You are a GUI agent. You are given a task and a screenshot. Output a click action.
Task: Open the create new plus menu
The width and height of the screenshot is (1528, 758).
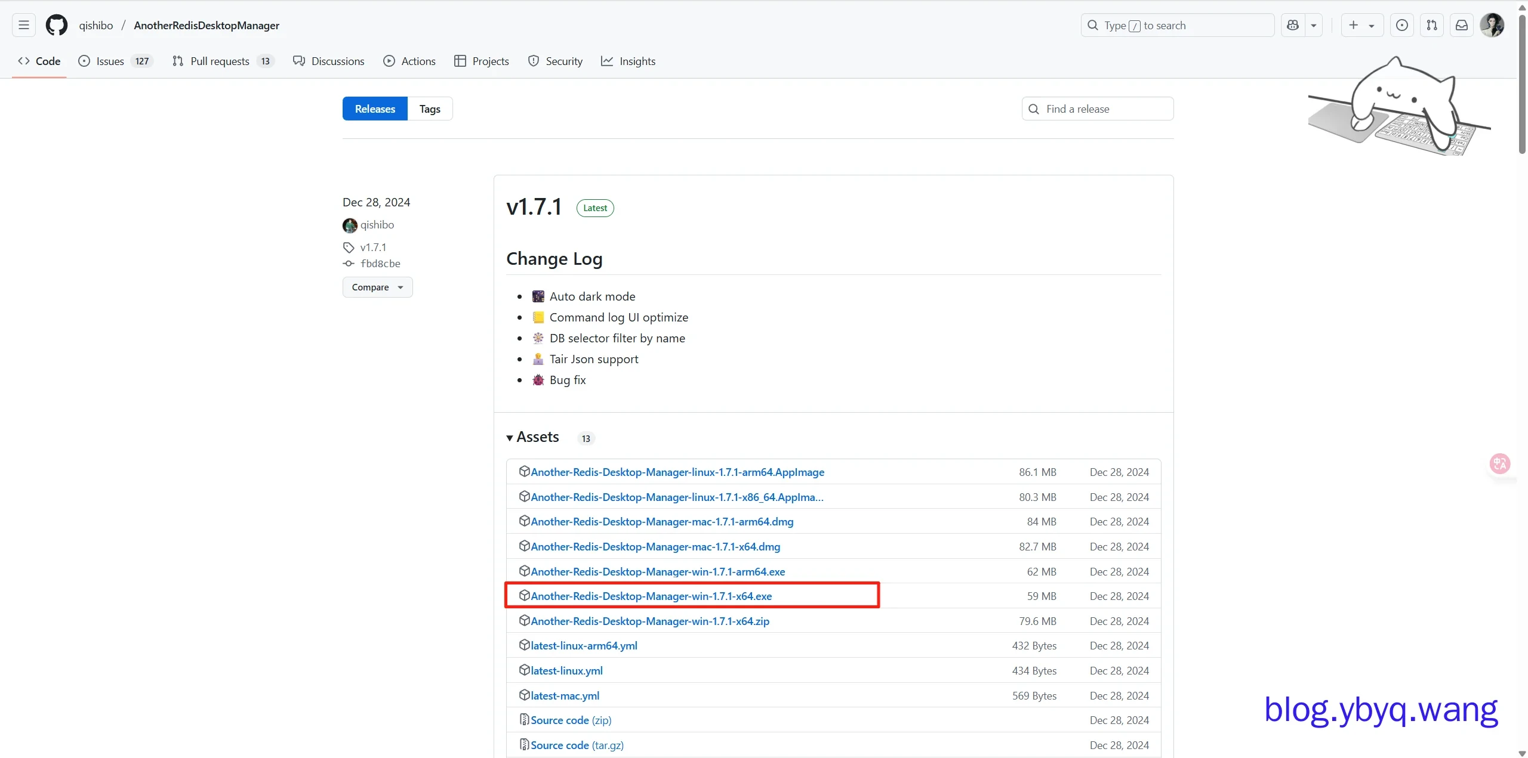(1361, 25)
